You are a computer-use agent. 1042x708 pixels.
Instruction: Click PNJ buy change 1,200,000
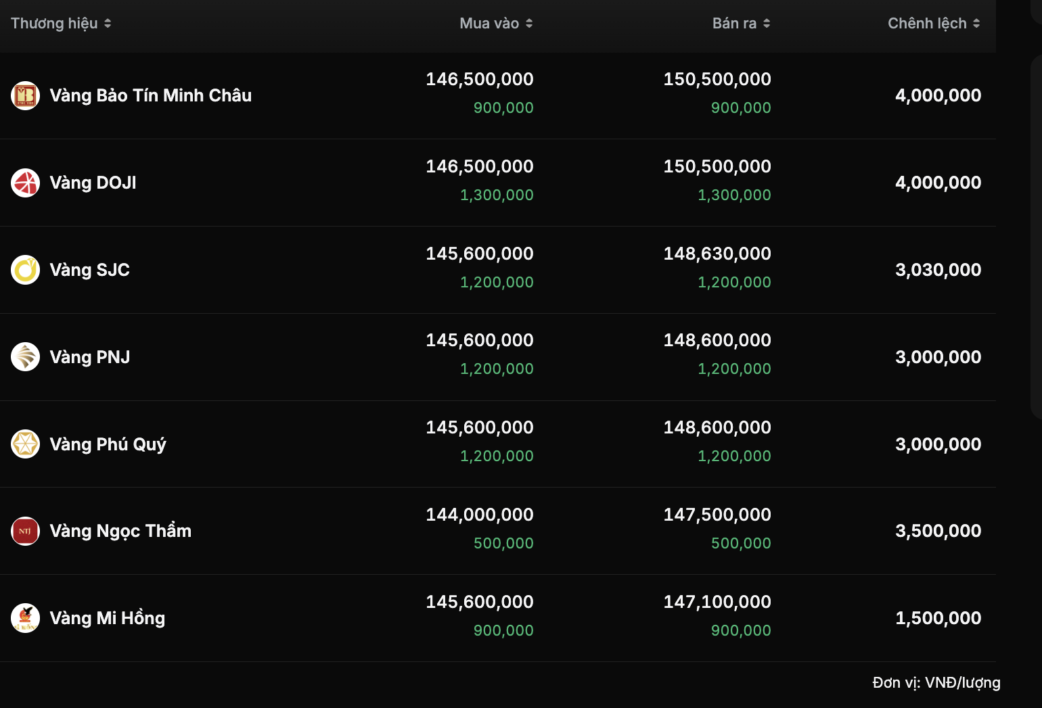pos(497,369)
